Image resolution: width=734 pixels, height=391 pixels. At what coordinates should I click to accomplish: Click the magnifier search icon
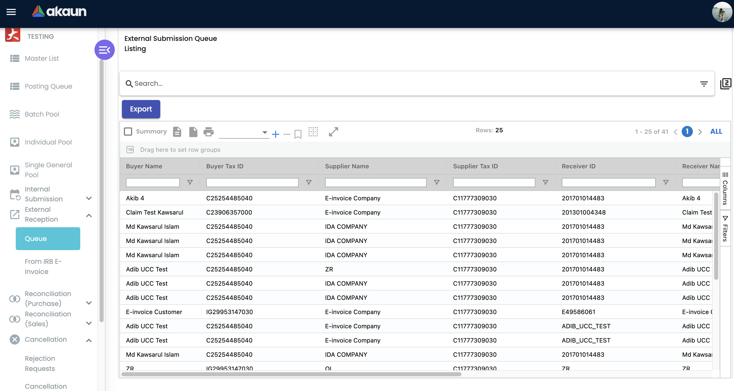129,84
